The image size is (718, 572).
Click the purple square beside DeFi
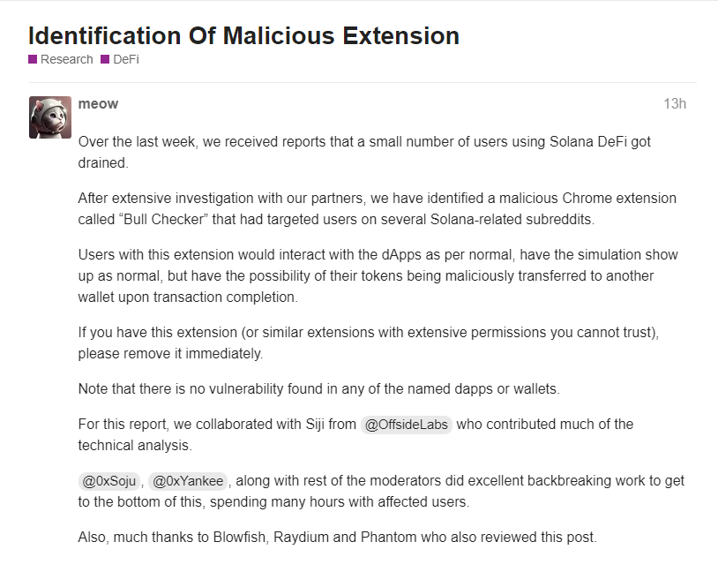105,59
